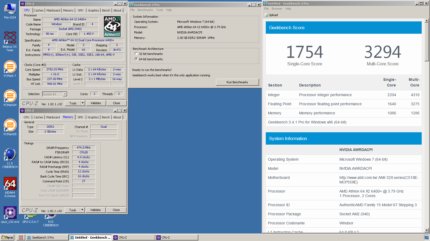Launch AIDA64 Extreme desktop shortcut

(x=10, y=187)
